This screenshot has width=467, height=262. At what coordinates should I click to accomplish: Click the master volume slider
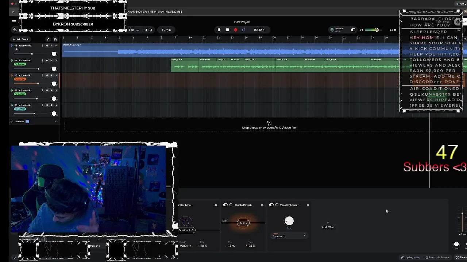click(x=373, y=30)
